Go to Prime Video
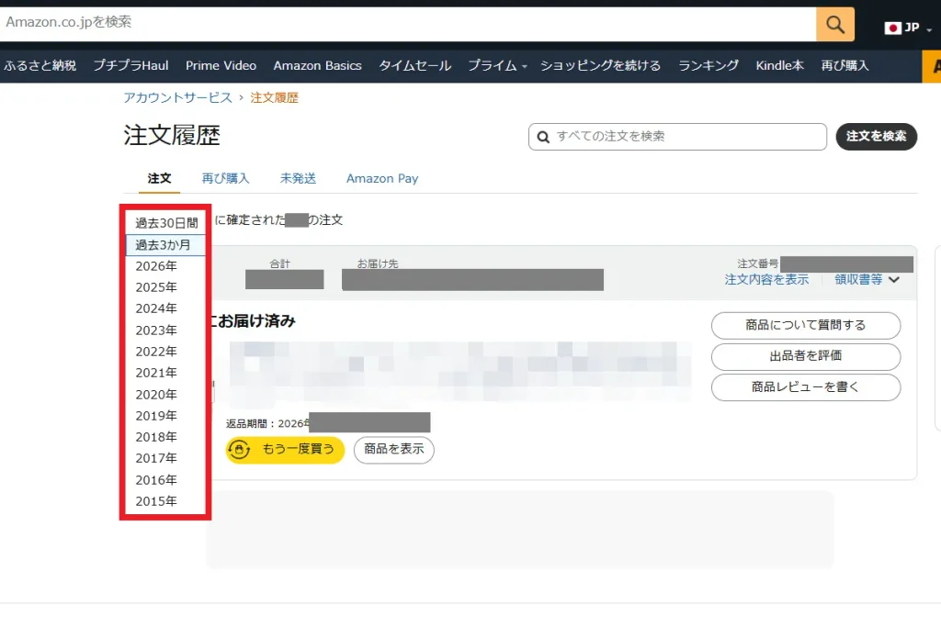This screenshot has height=627, width=941. tap(221, 65)
